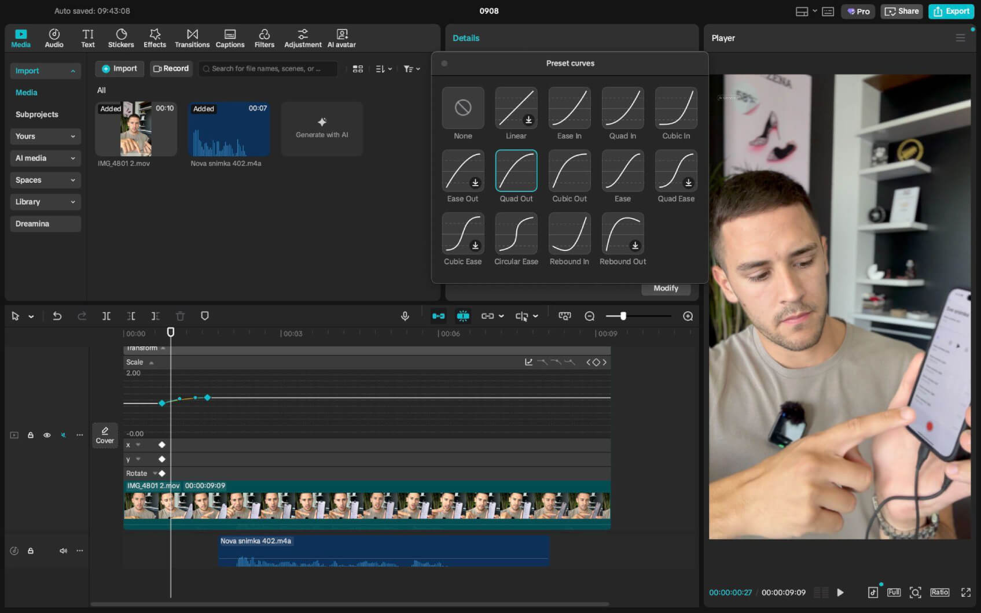Viewport: 981px width, 613px height.
Task: Select the Cubic Out preset curve
Action: pos(569,171)
